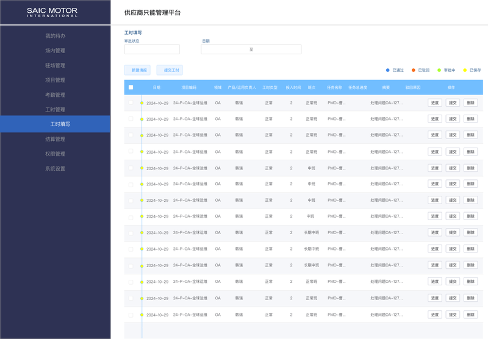Select the checkbox of the first 中班 row
This screenshot has height=339, width=488.
pyautogui.click(x=131, y=168)
